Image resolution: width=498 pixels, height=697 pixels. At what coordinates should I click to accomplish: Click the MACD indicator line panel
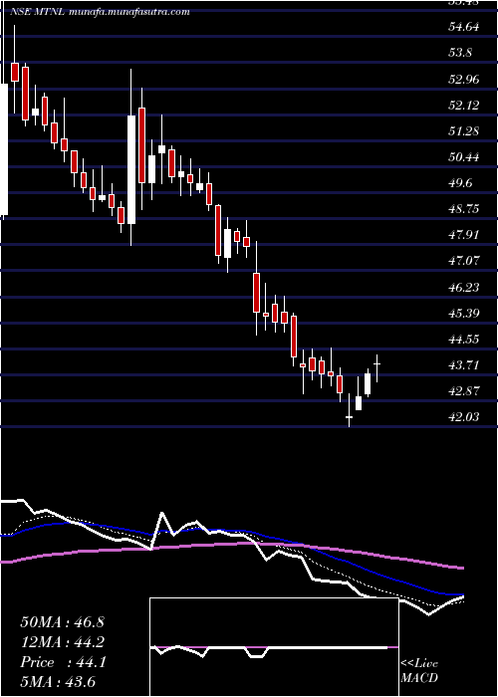(x=274, y=647)
